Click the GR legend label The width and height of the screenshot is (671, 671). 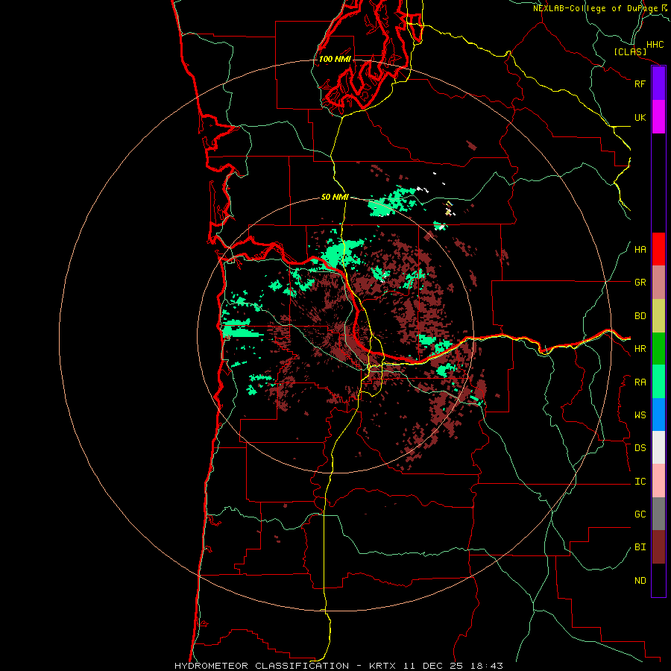(x=640, y=283)
